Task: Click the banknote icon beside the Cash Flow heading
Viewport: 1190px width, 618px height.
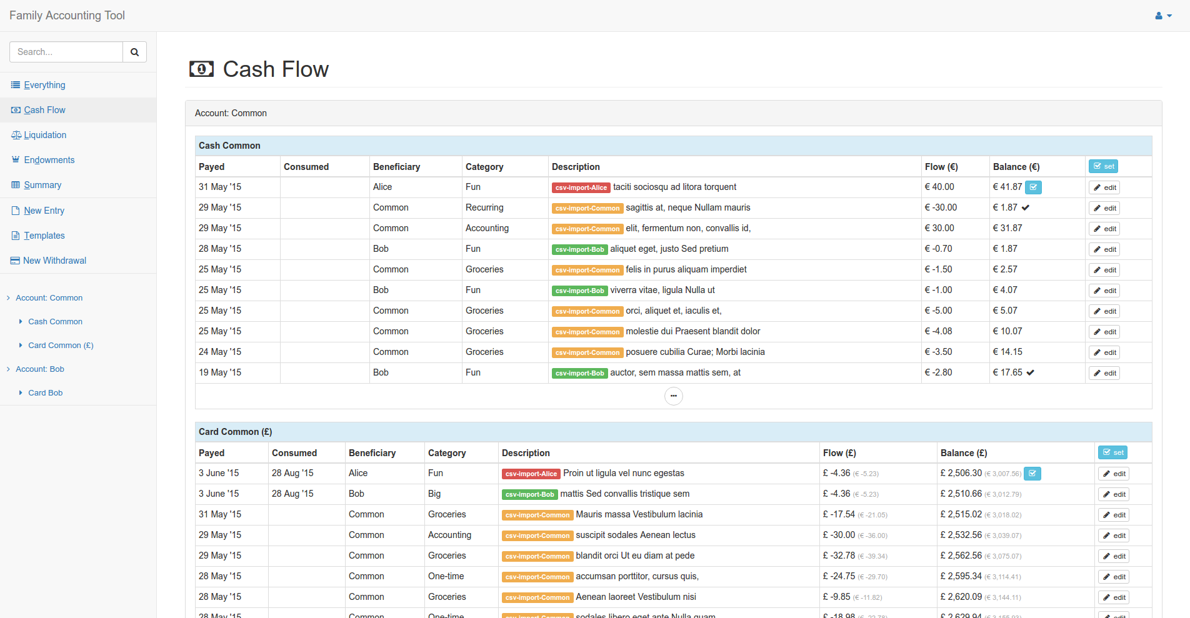Action: pyautogui.click(x=201, y=69)
